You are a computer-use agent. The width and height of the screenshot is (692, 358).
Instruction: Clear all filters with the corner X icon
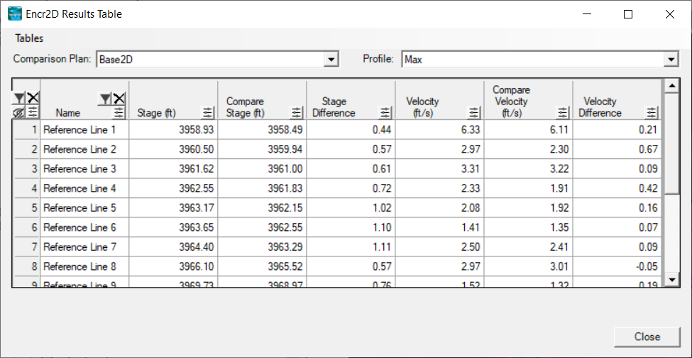click(x=33, y=98)
